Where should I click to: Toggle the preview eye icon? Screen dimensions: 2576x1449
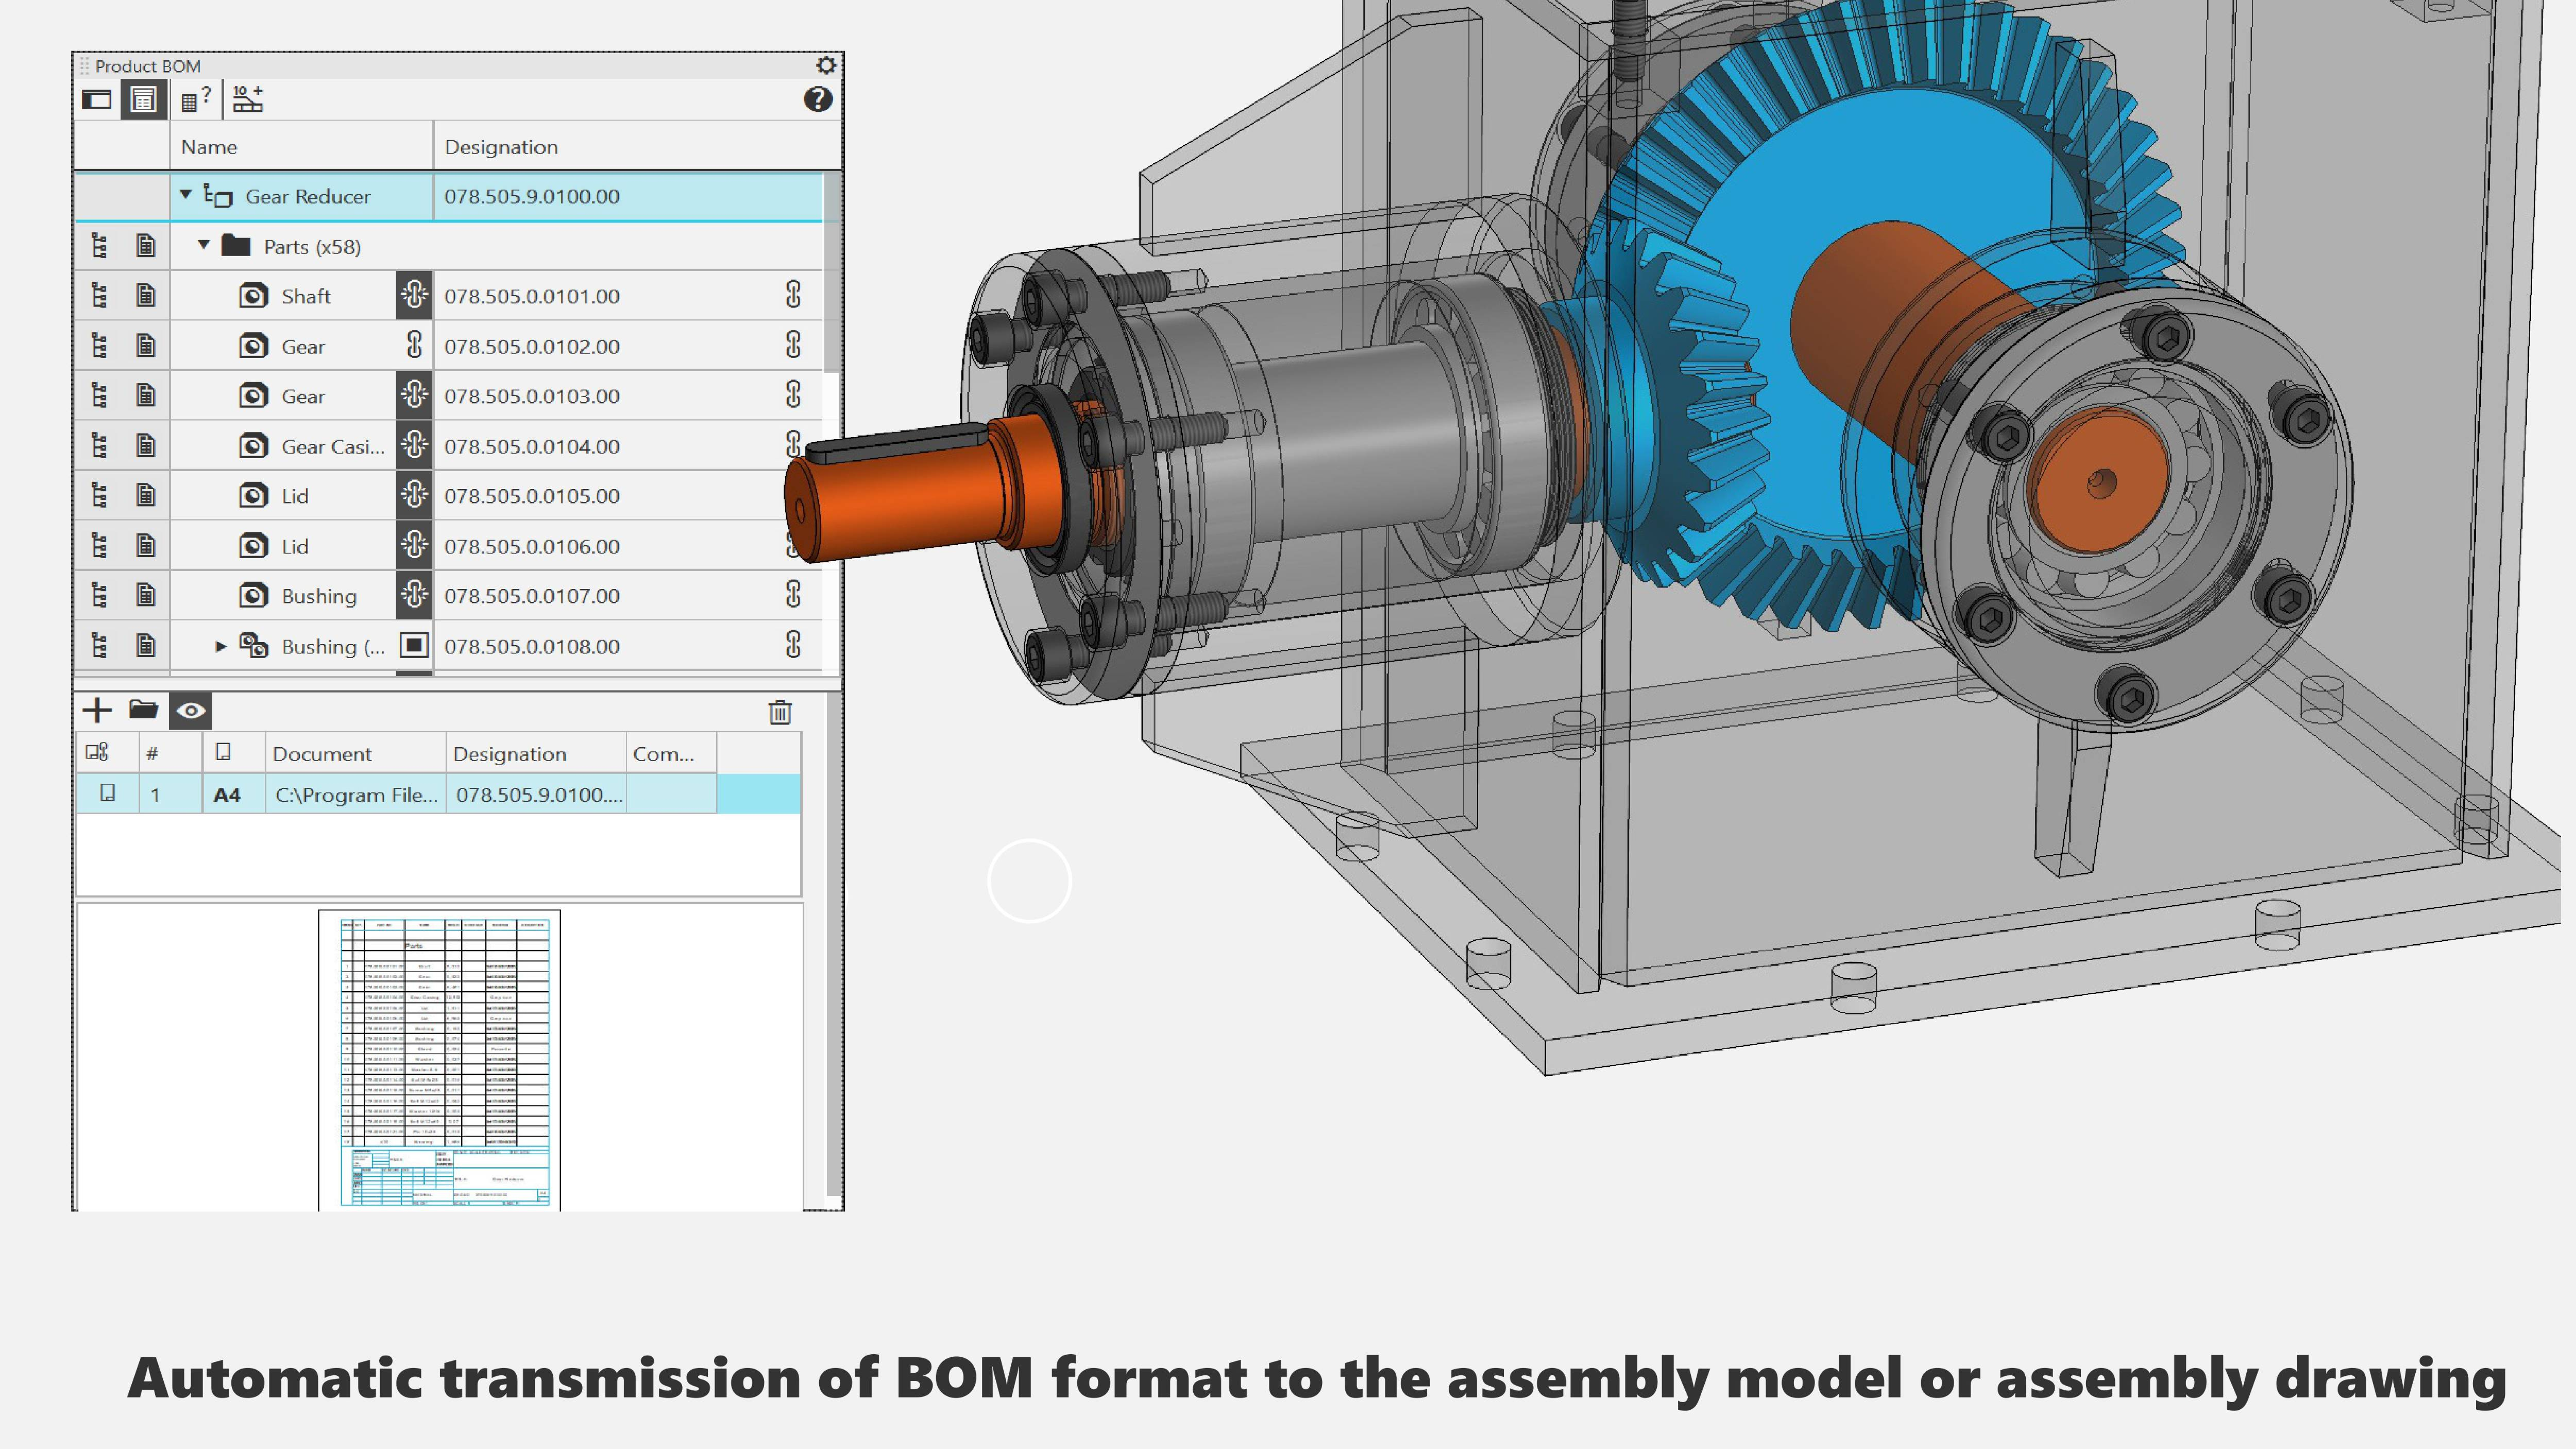pyautogui.click(x=191, y=711)
